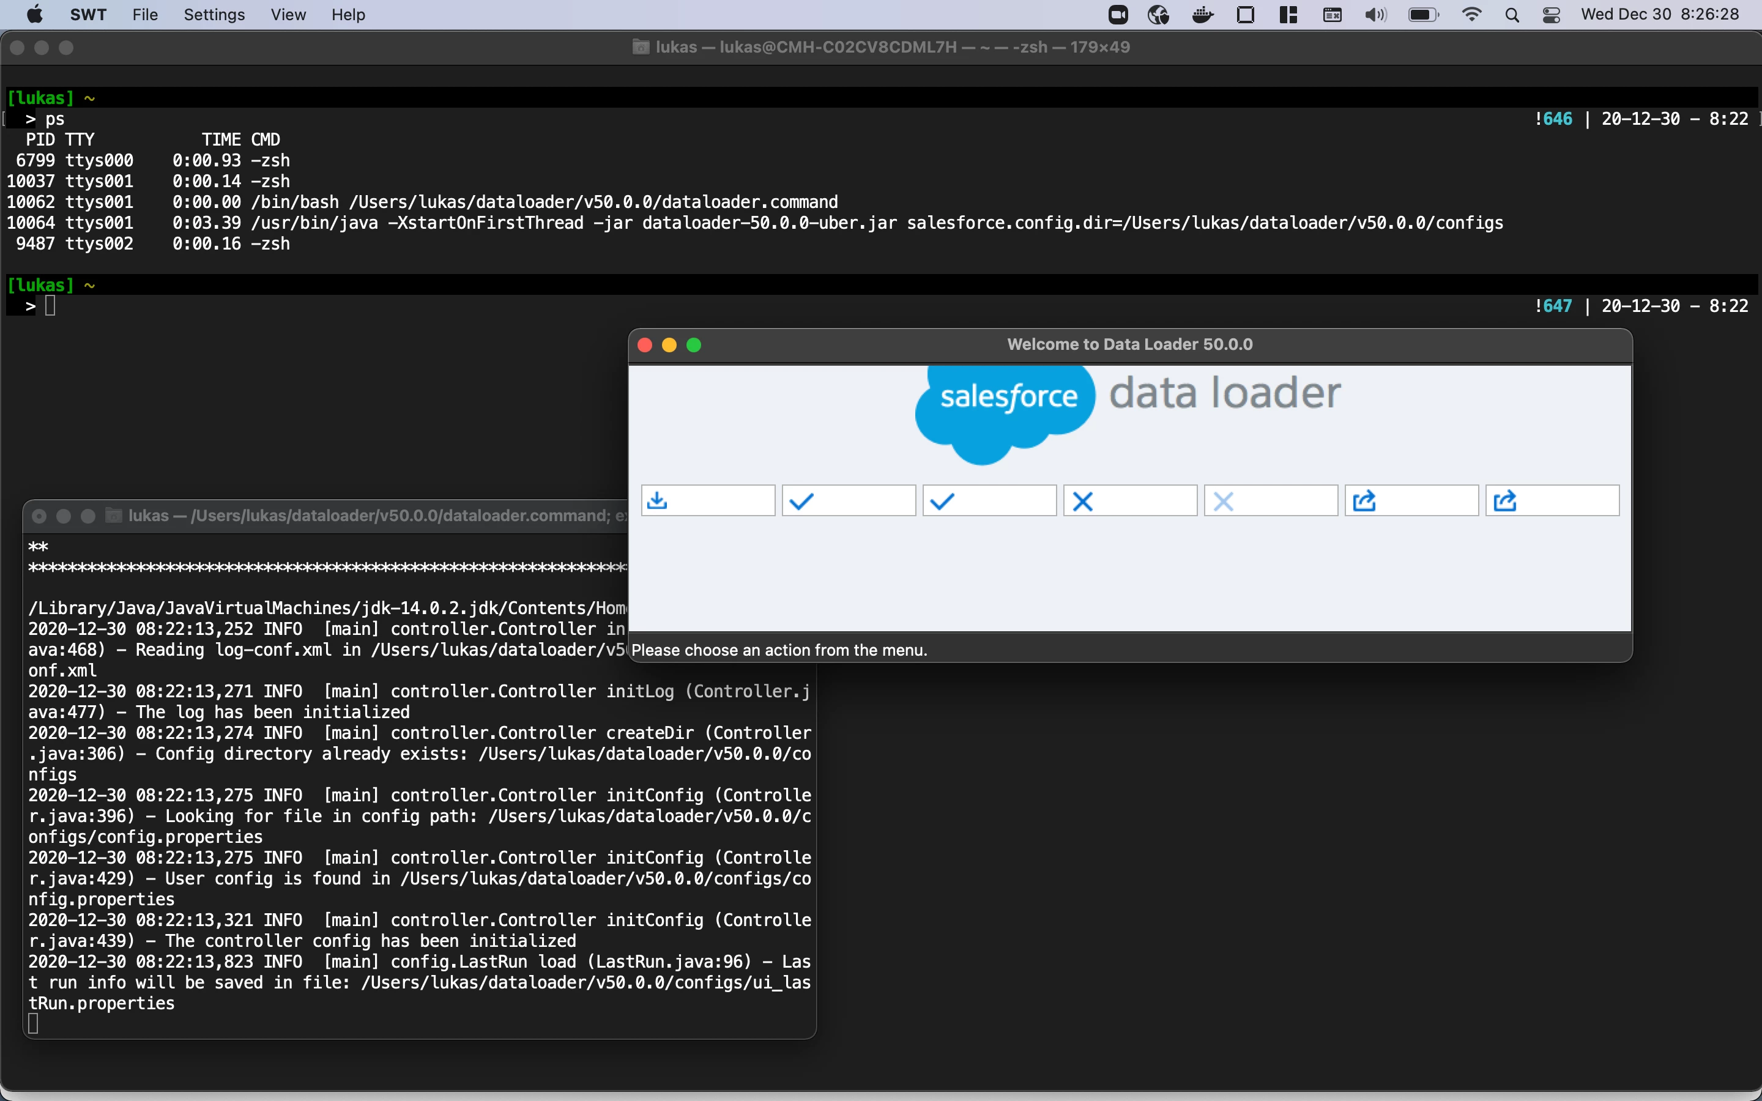Viewport: 1762px width, 1101px height.
Task: Click the 'Reading log-conf.xml' log line
Action: point(328,650)
